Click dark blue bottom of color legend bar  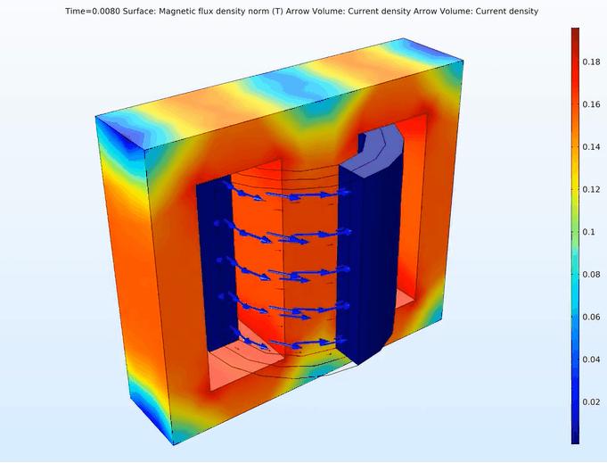tap(576, 437)
